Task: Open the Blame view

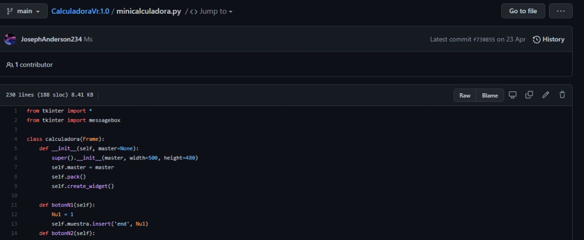Action: [x=490, y=95]
